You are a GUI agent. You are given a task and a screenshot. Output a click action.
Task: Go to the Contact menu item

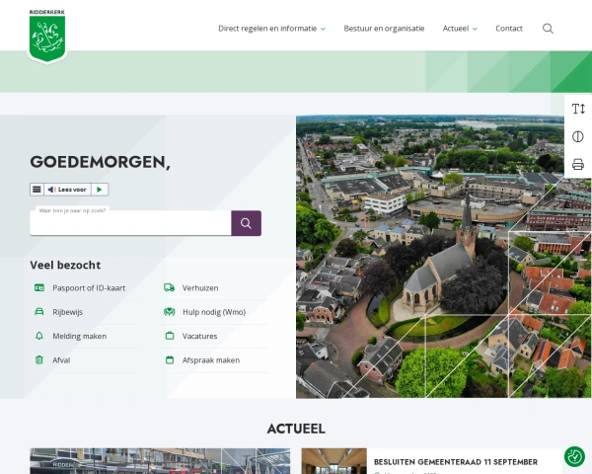(509, 29)
